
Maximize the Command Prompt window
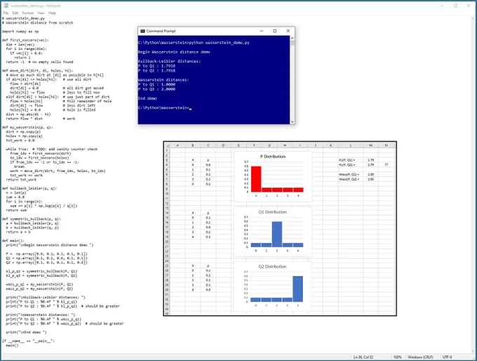[275, 31]
